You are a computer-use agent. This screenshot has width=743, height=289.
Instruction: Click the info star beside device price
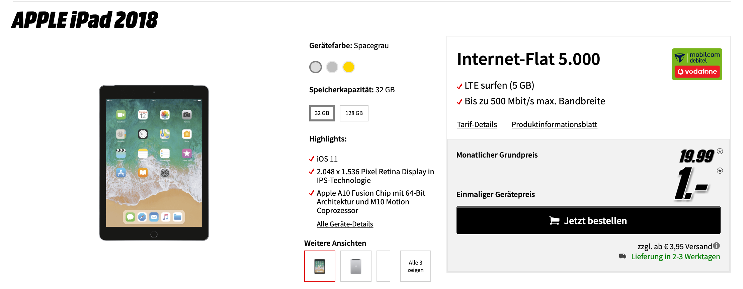point(720,171)
